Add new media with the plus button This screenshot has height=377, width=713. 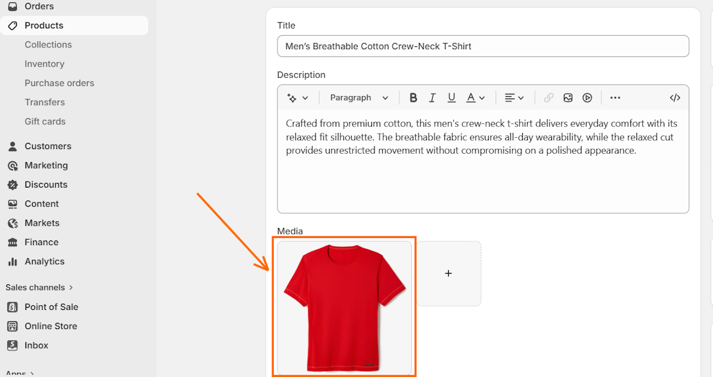click(449, 274)
